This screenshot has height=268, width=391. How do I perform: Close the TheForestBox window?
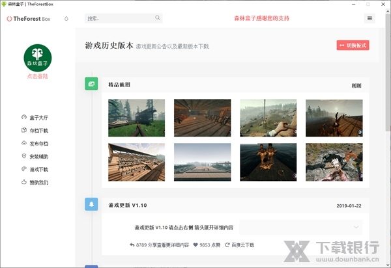383,5
